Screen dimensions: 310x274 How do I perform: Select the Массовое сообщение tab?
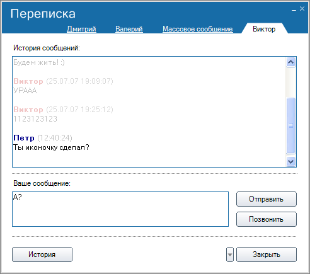click(x=198, y=29)
